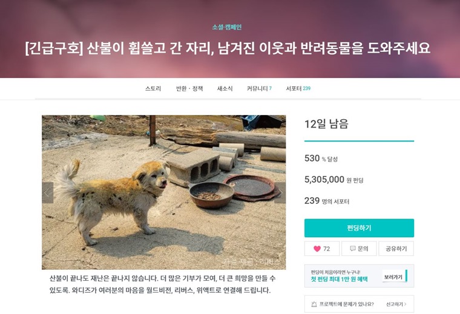Viewport: 460px width, 314px height.
Task: Click the 문의 speech bubble icon
Action: pyautogui.click(x=353, y=249)
